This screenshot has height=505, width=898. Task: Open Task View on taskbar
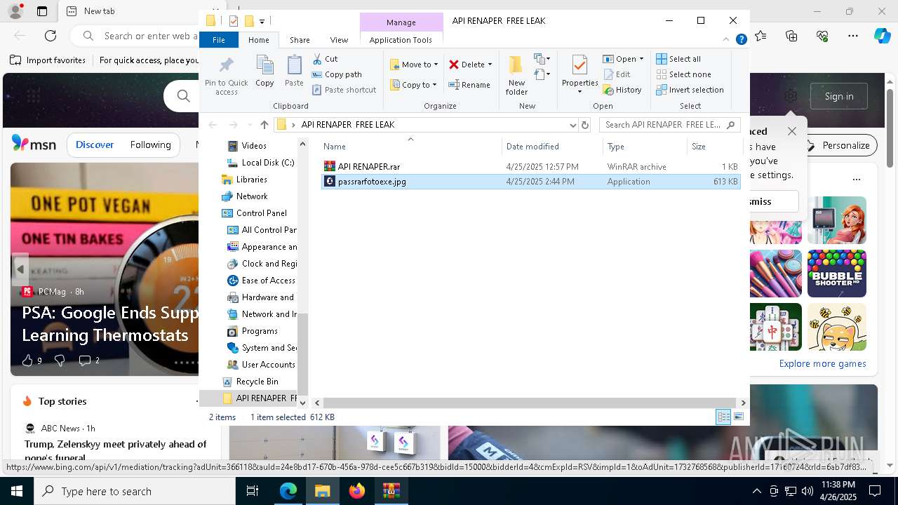point(253,491)
